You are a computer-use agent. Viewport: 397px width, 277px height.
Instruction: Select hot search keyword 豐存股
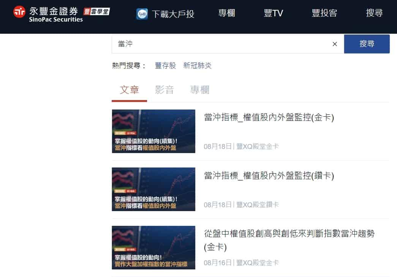[165, 66]
